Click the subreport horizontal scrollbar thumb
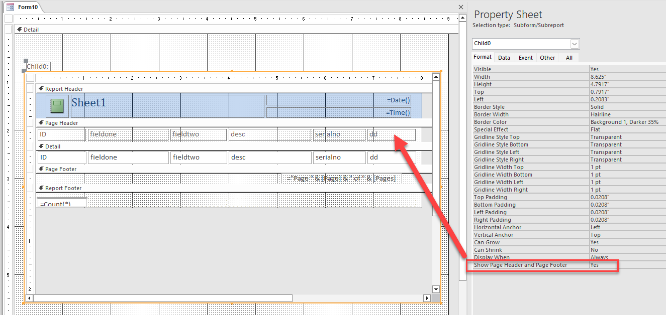Screen dimensions: 666x315 point(163,298)
